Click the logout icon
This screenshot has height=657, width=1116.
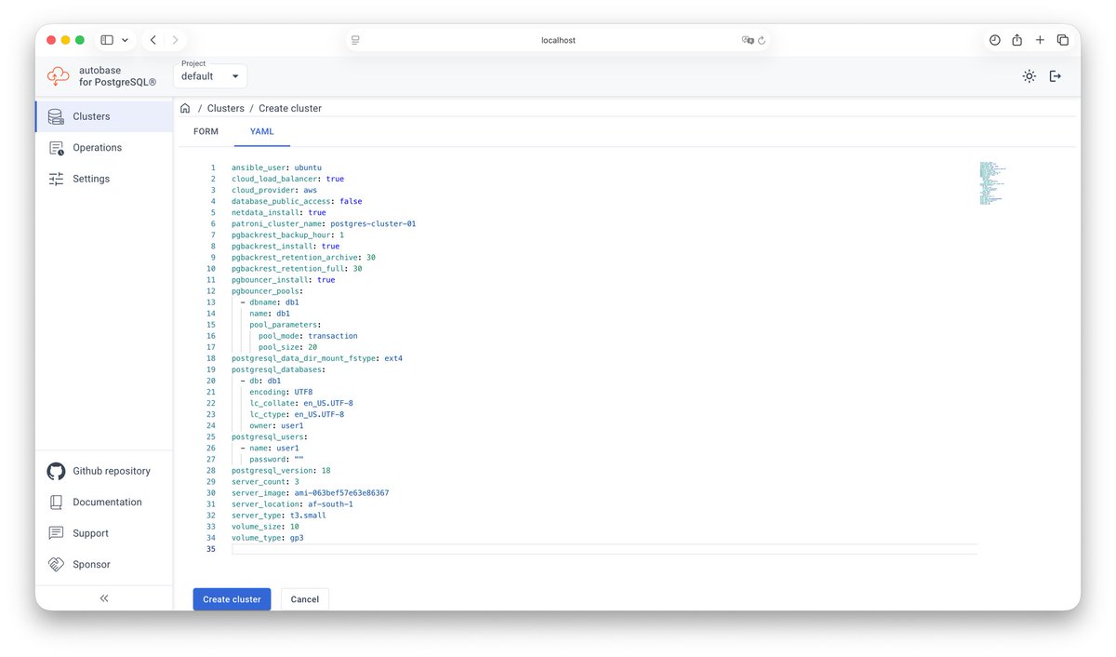1056,75
